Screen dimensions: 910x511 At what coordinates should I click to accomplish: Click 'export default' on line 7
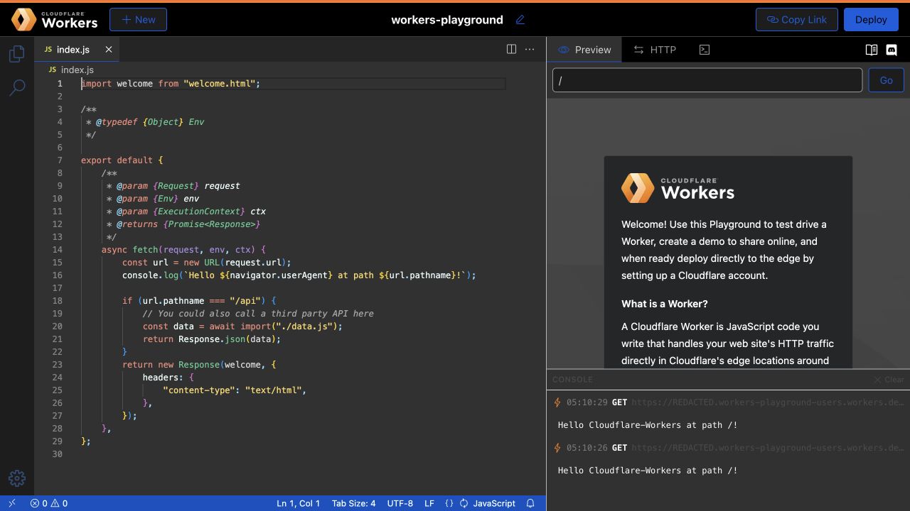coord(117,160)
